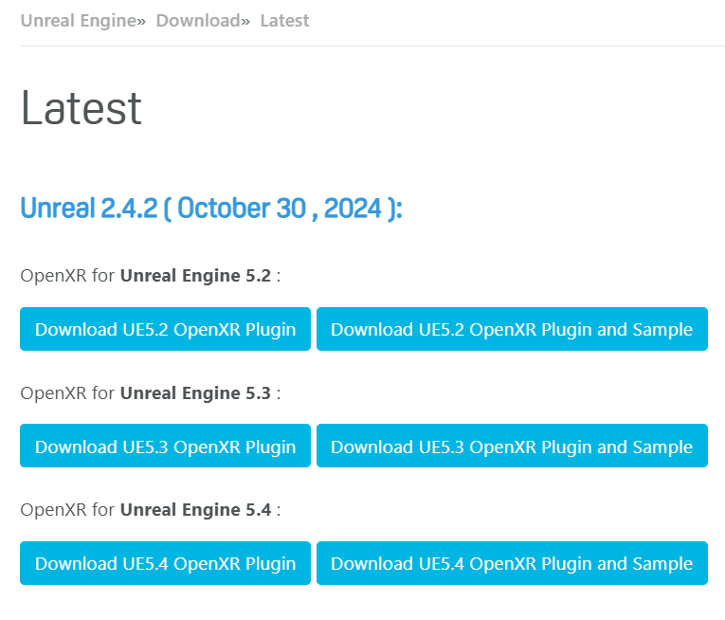The width and height of the screenshot is (725, 620).
Task: Open the Unreal Engine breadcrumb link
Action: [79, 21]
